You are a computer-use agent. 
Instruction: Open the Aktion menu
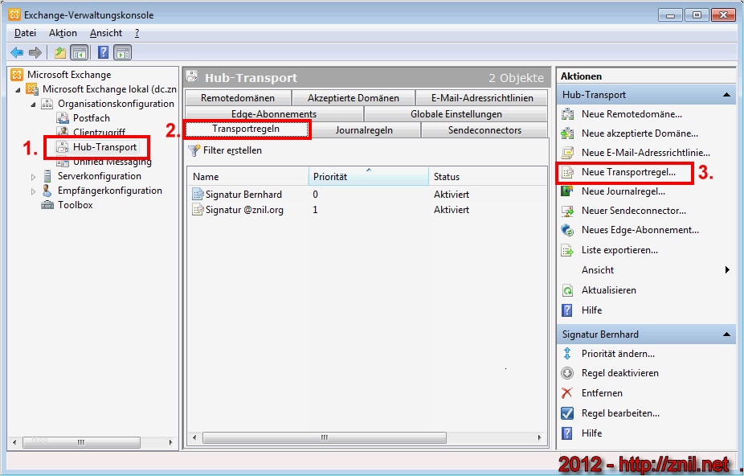pos(63,33)
